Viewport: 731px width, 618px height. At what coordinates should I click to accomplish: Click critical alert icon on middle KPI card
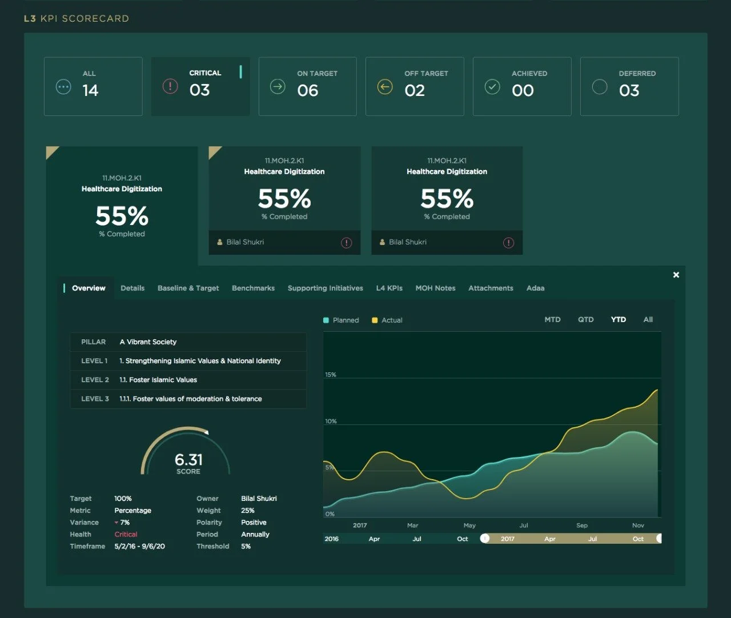click(346, 243)
